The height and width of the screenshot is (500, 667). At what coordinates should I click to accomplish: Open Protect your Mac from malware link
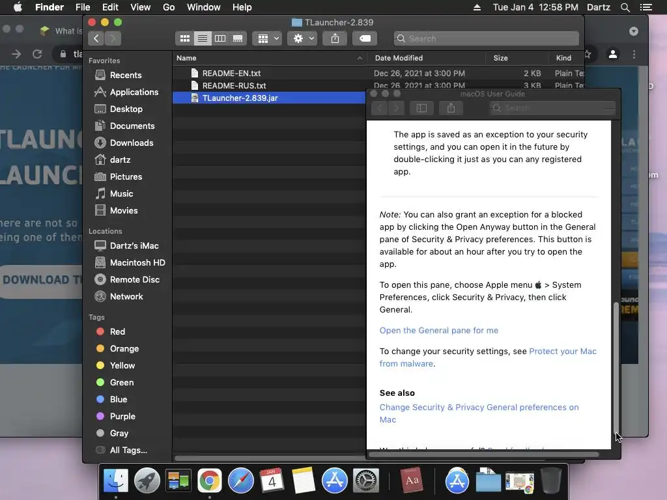click(x=488, y=357)
